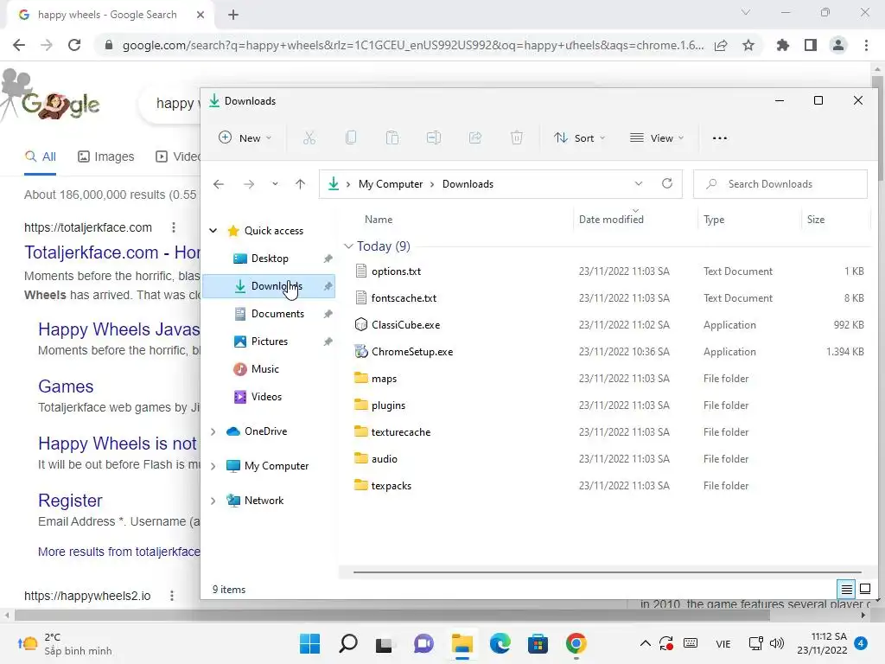Sort files by the Name column header
This screenshot has height=664, width=885.
coord(379,220)
